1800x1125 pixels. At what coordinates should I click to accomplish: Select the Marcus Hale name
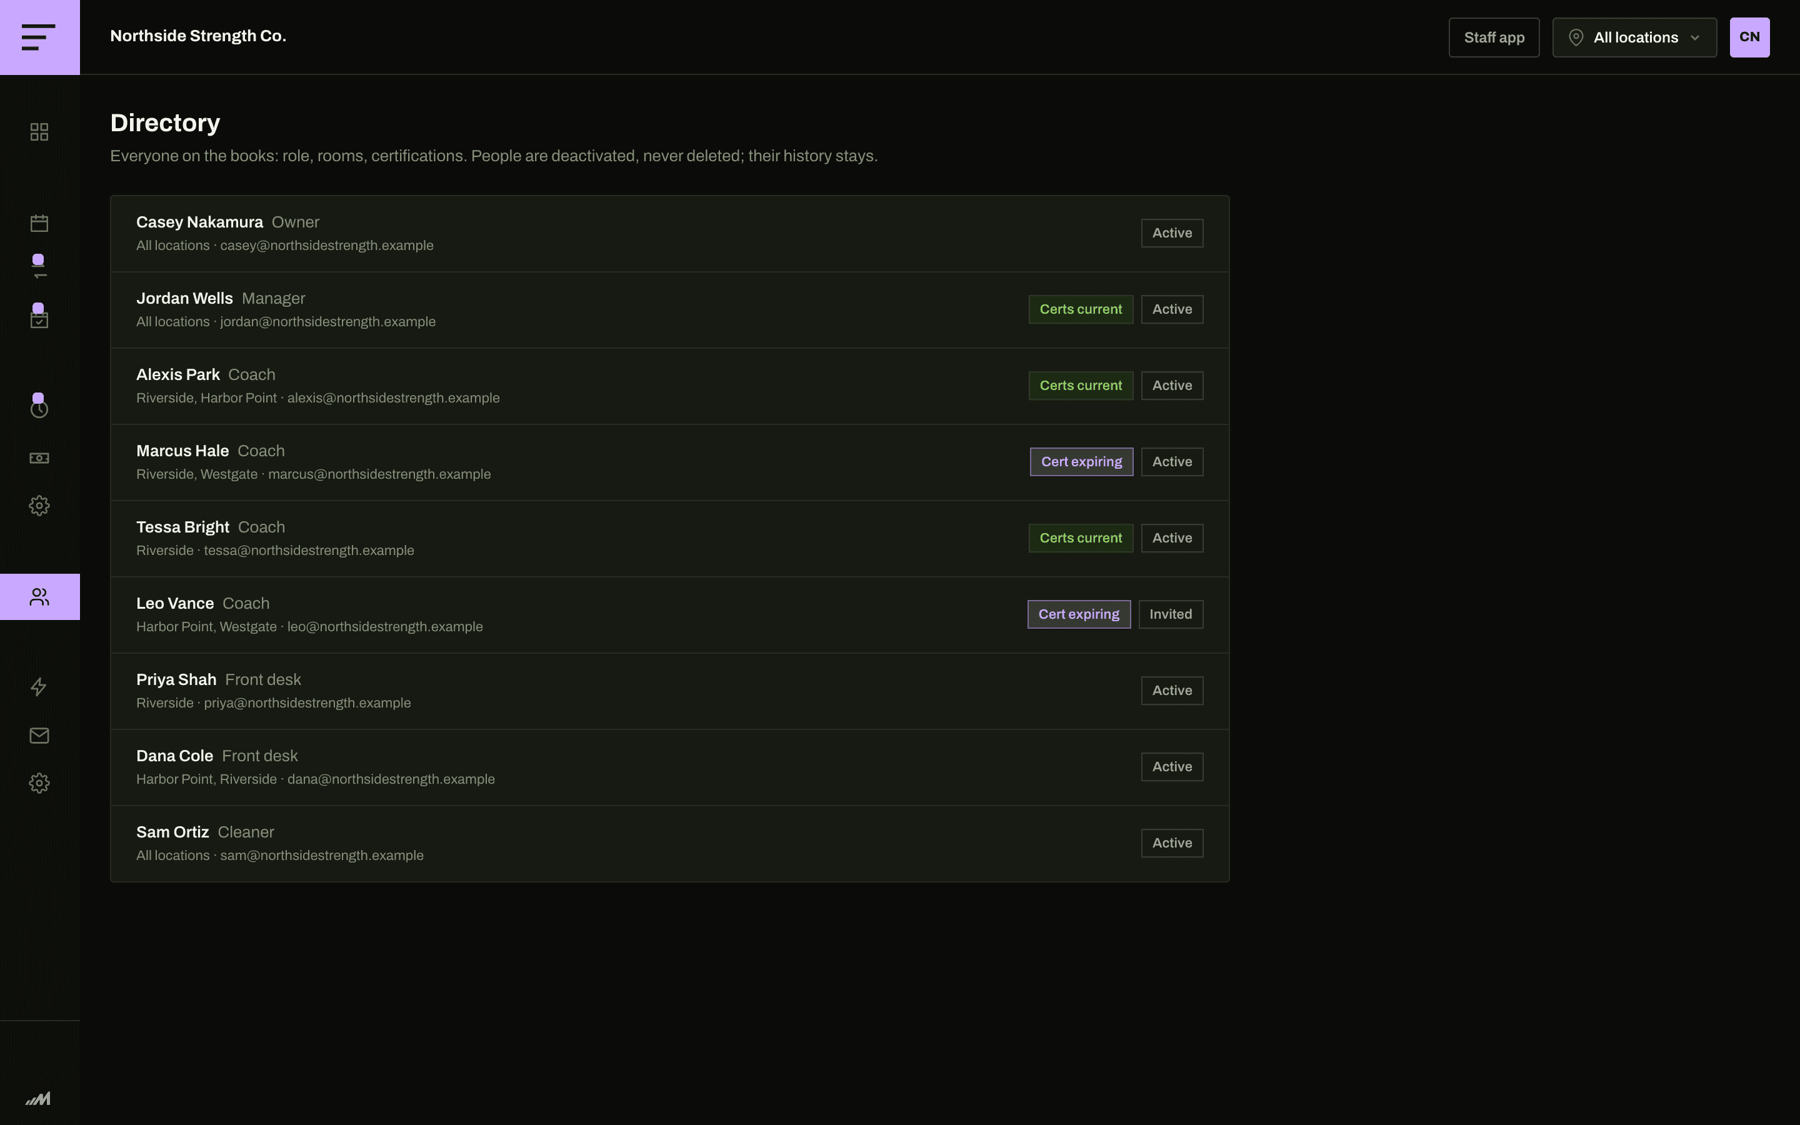(x=182, y=451)
